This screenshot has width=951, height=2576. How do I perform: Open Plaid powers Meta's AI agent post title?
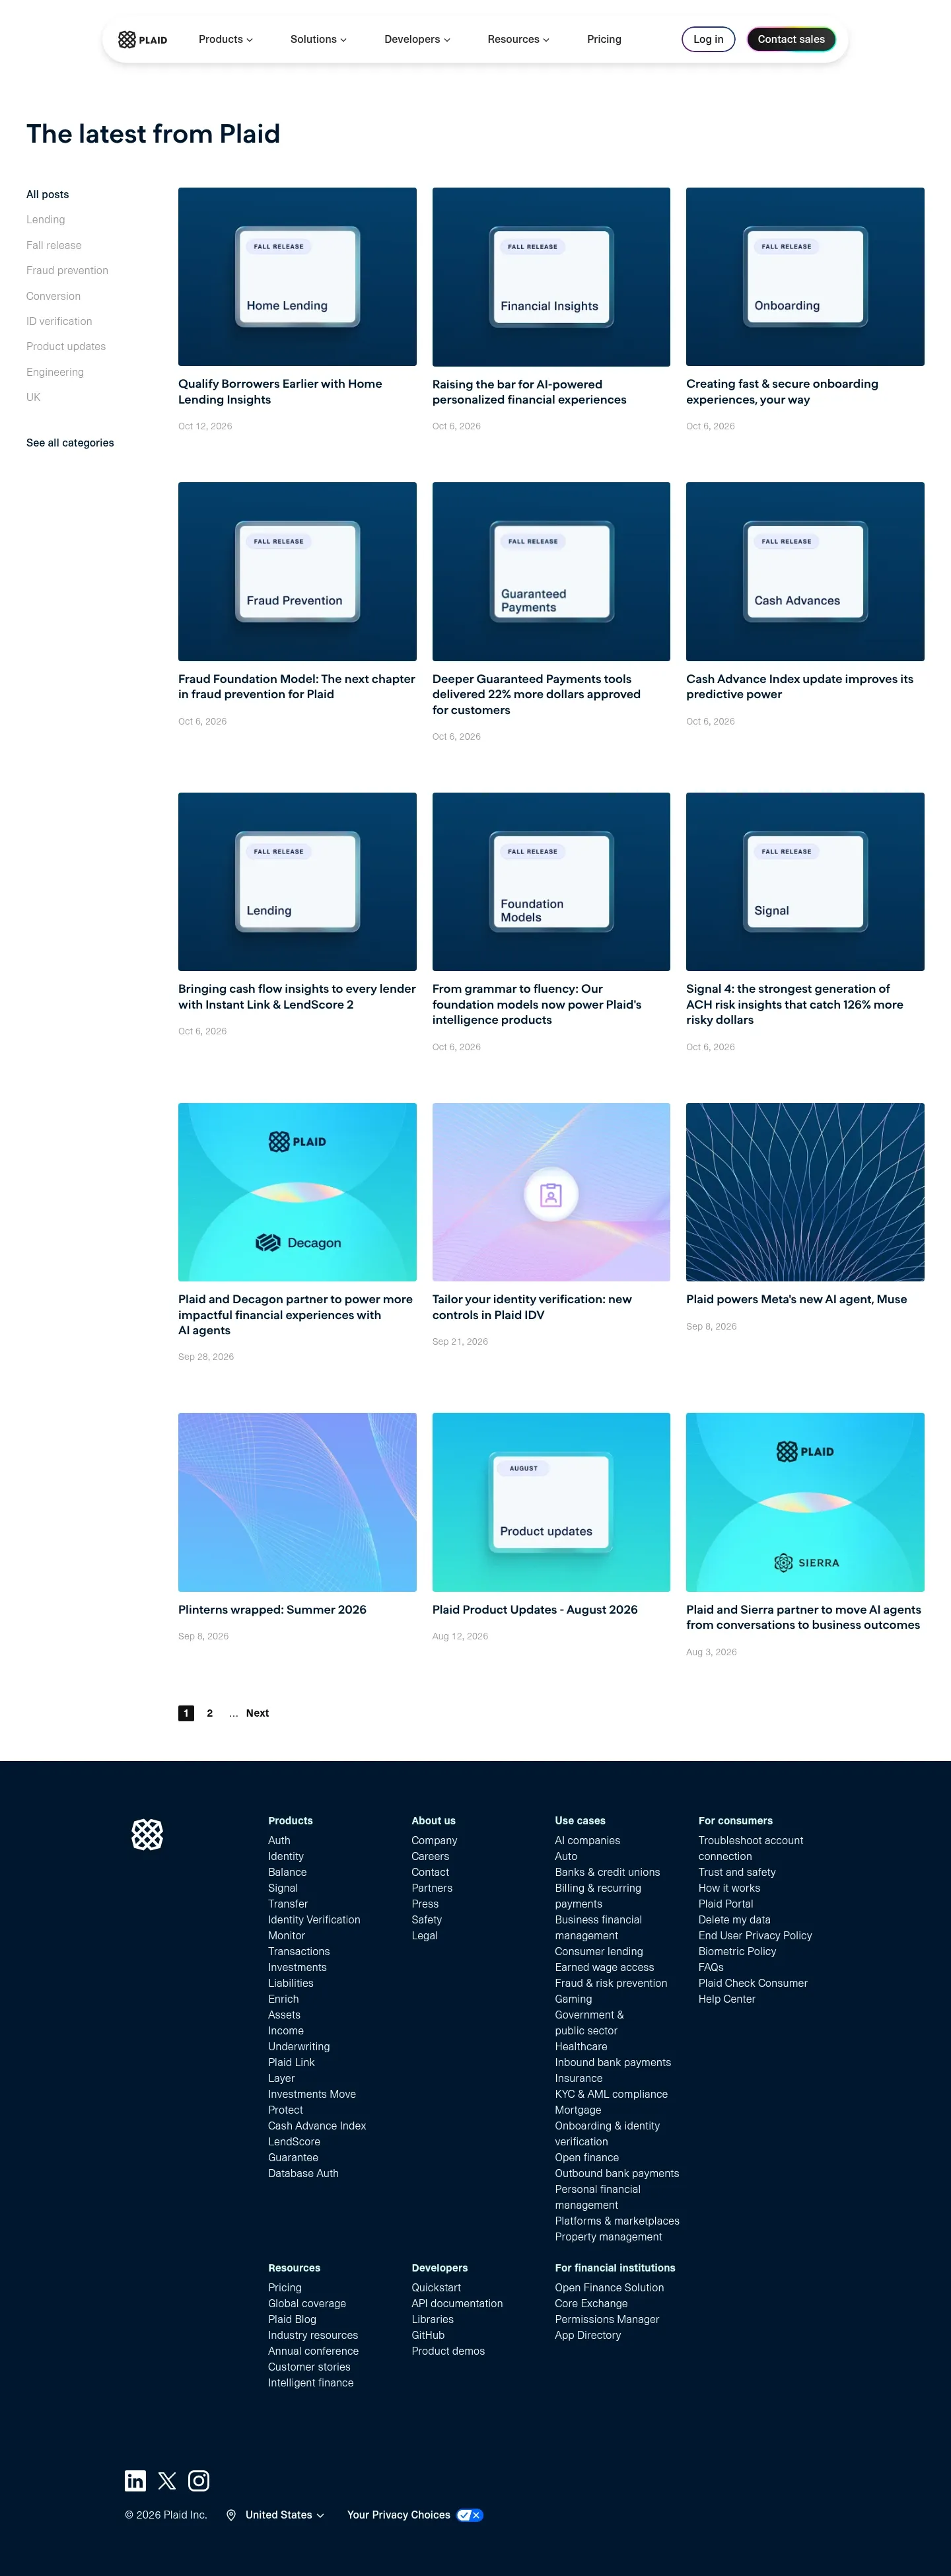coord(796,1300)
